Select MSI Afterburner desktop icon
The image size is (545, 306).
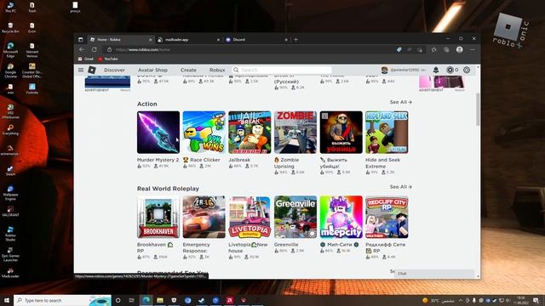coord(10,111)
